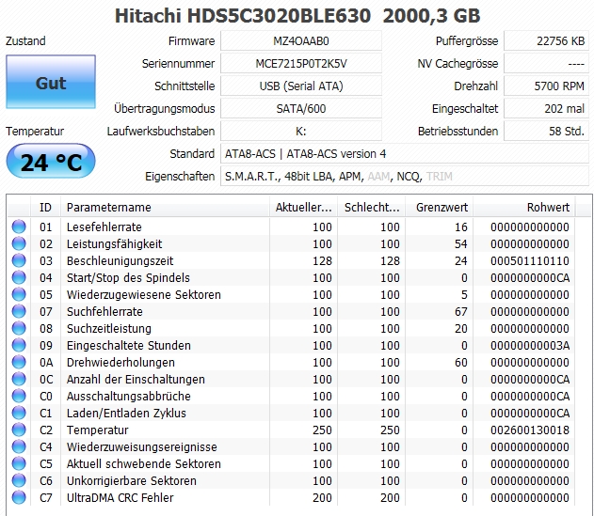Screen dimensions: 594x516
Task: Click raw value 000501110110
Action: click(x=530, y=261)
